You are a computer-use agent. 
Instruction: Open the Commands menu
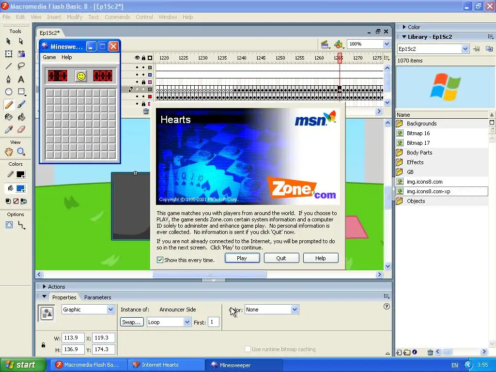[117, 17]
